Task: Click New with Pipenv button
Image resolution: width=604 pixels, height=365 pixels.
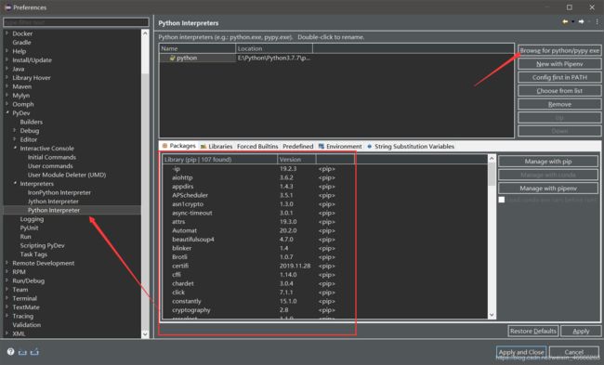Action: click(559, 64)
